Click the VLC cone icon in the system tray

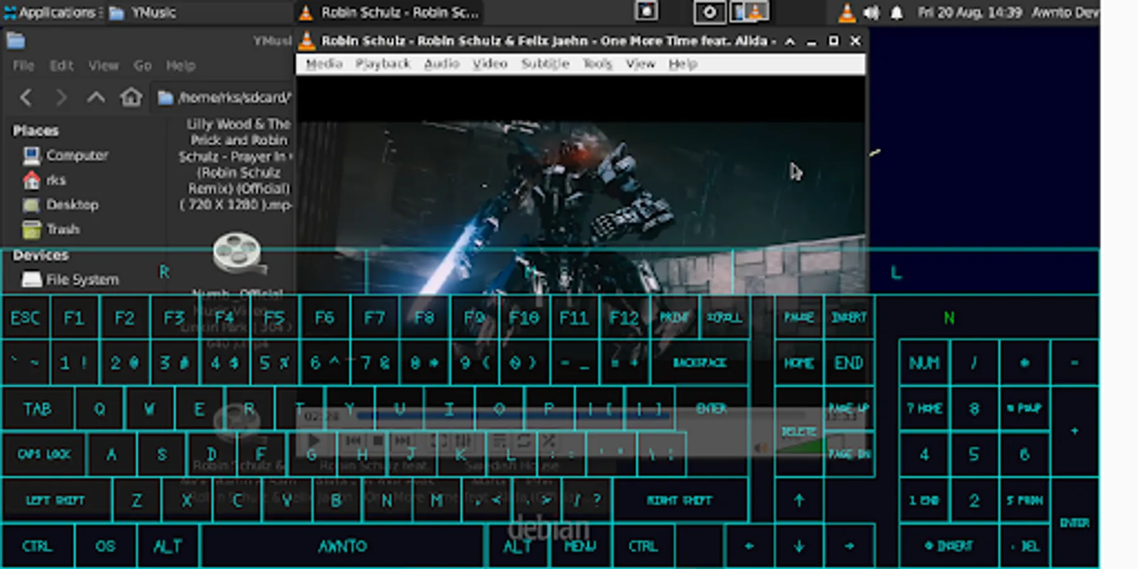pyautogui.click(x=847, y=12)
